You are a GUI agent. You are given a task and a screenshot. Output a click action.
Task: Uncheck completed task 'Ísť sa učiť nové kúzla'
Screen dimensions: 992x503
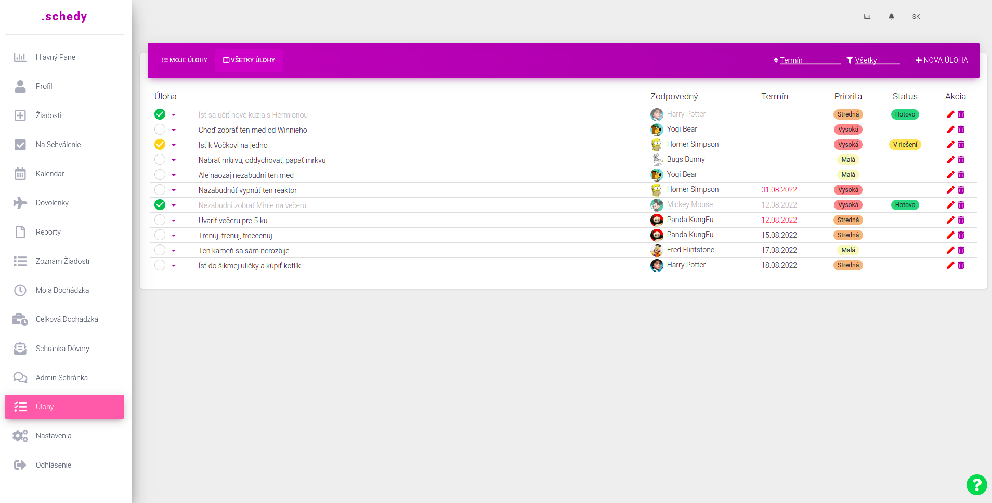coord(160,114)
